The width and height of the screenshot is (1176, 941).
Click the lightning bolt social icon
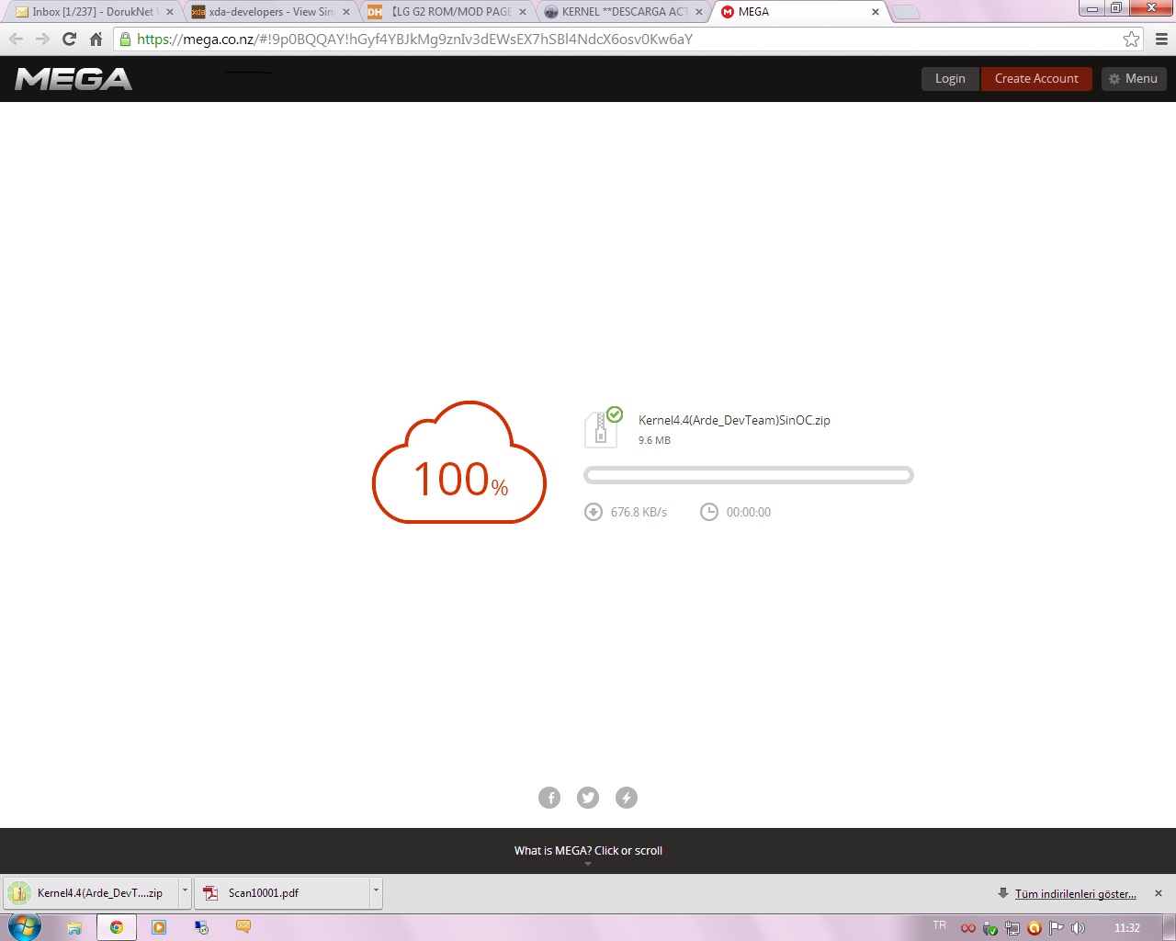pyautogui.click(x=627, y=798)
